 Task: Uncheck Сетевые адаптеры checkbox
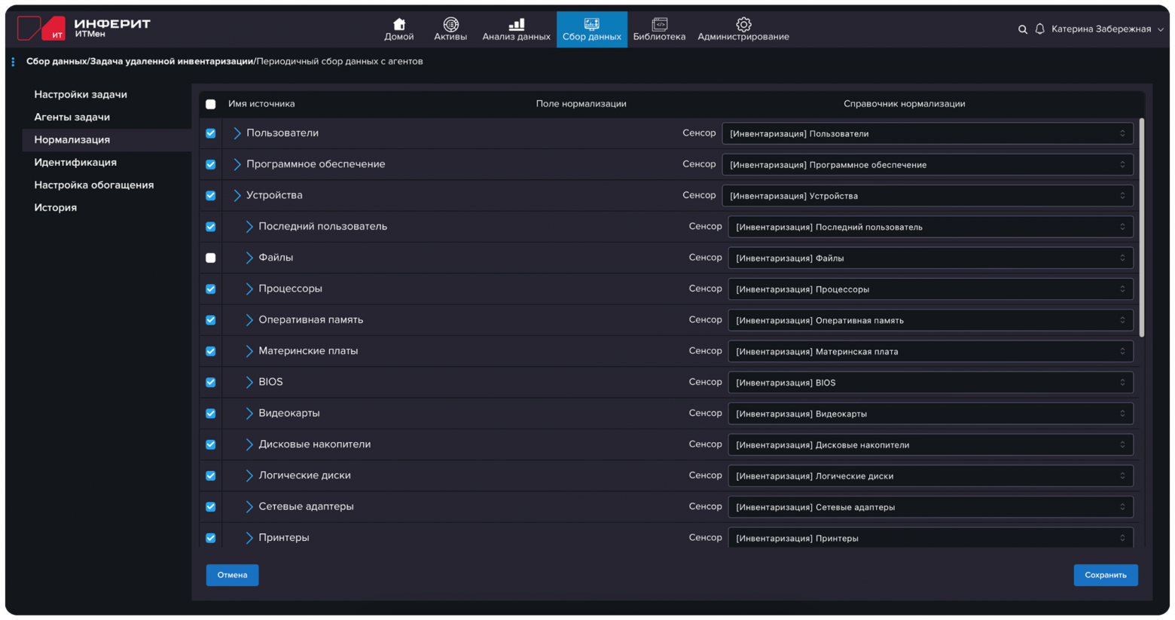[211, 507]
